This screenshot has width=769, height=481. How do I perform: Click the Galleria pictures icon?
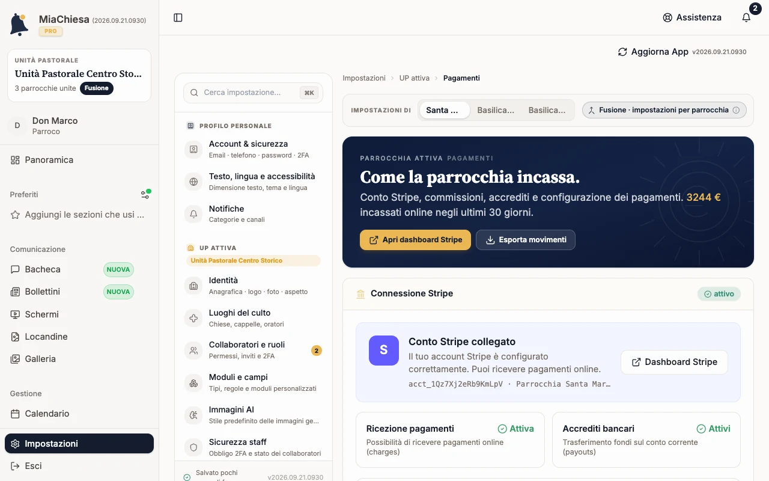click(15, 359)
